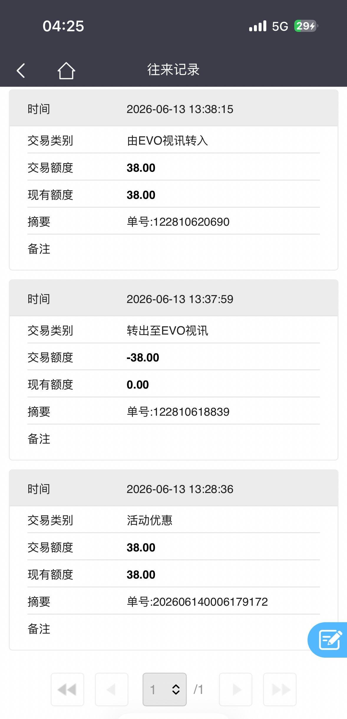Jump to last page double-arrow button
347x719 pixels.
[280, 689]
